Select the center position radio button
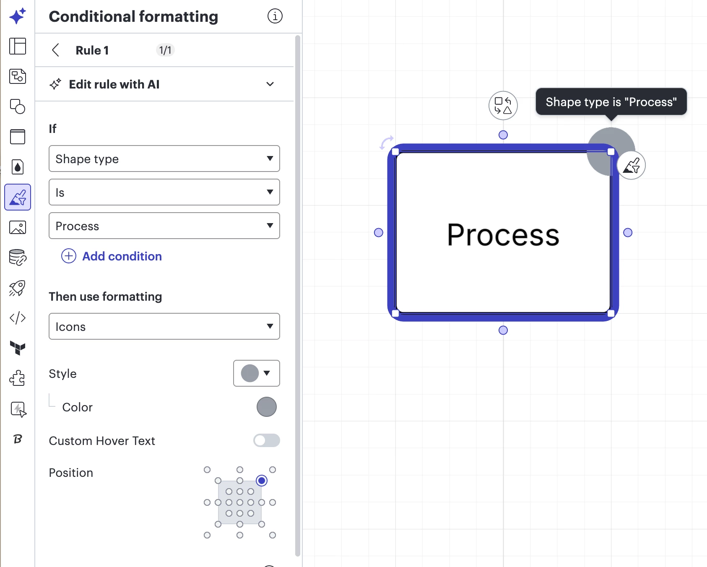 coord(240,502)
